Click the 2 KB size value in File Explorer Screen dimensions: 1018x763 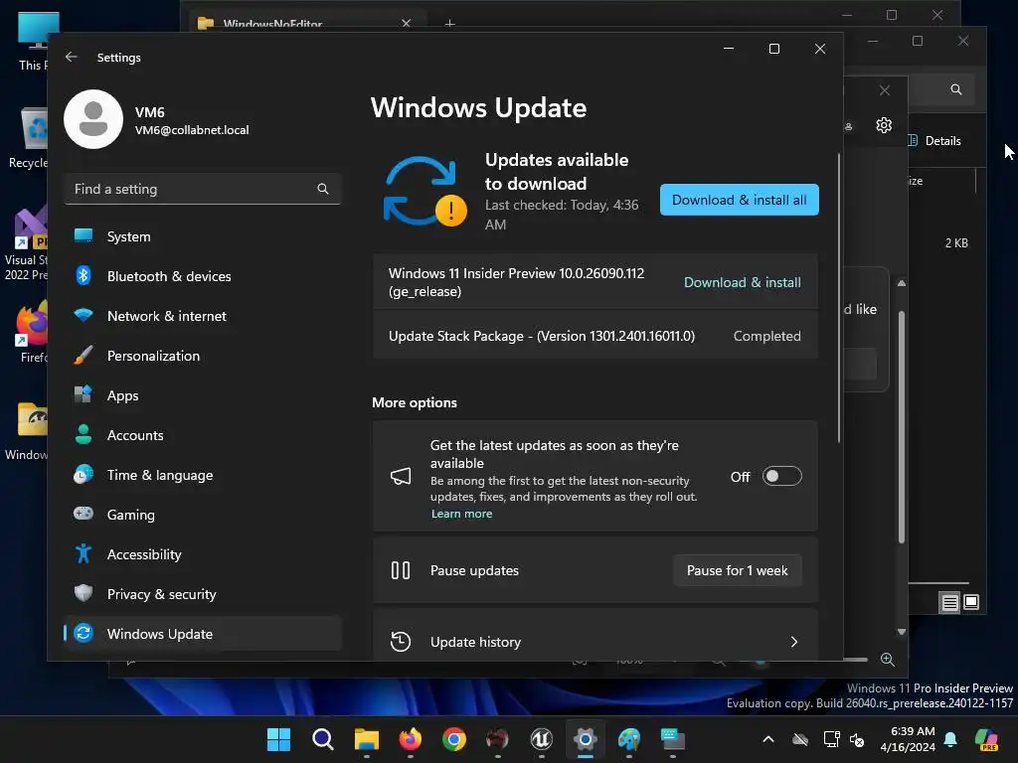click(x=956, y=243)
